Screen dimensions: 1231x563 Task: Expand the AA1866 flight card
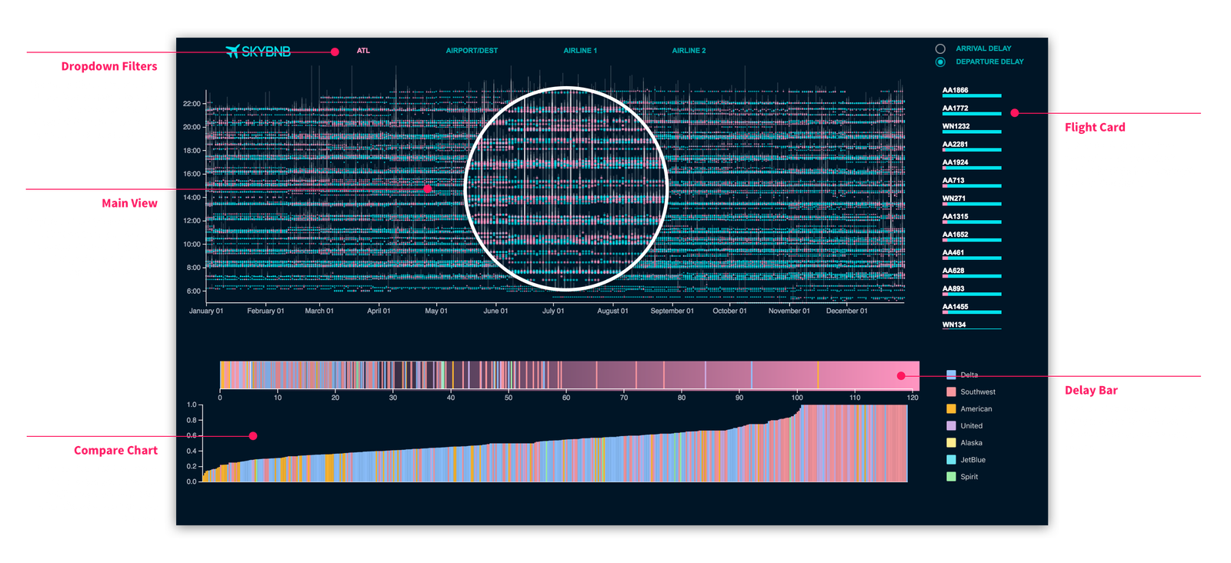tap(956, 91)
